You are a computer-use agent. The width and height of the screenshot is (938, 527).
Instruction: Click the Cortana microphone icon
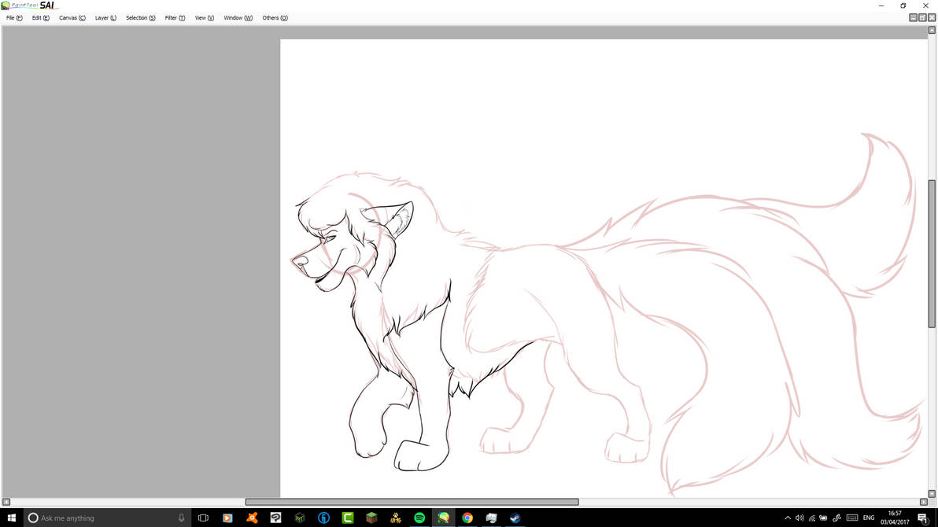(x=181, y=518)
